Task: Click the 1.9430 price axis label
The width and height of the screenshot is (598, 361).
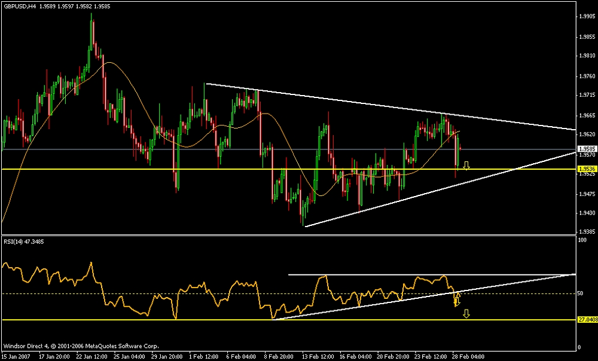Action: coord(587,213)
